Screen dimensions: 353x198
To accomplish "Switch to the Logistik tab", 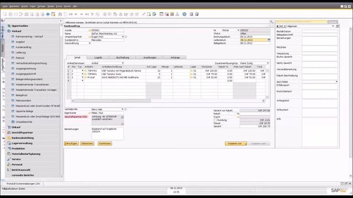I will pyautogui.click(x=98, y=58).
